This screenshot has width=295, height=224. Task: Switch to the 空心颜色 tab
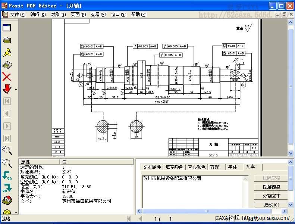197,167
